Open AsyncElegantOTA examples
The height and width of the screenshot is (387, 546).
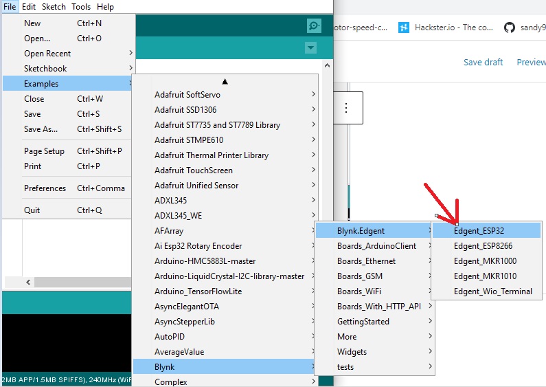[x=224, y=307]
